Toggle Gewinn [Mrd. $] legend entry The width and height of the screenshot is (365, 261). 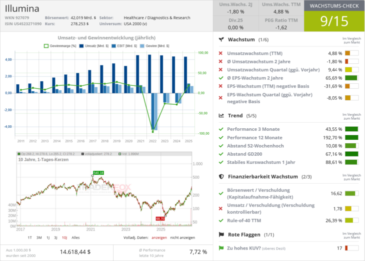(154, 46)
